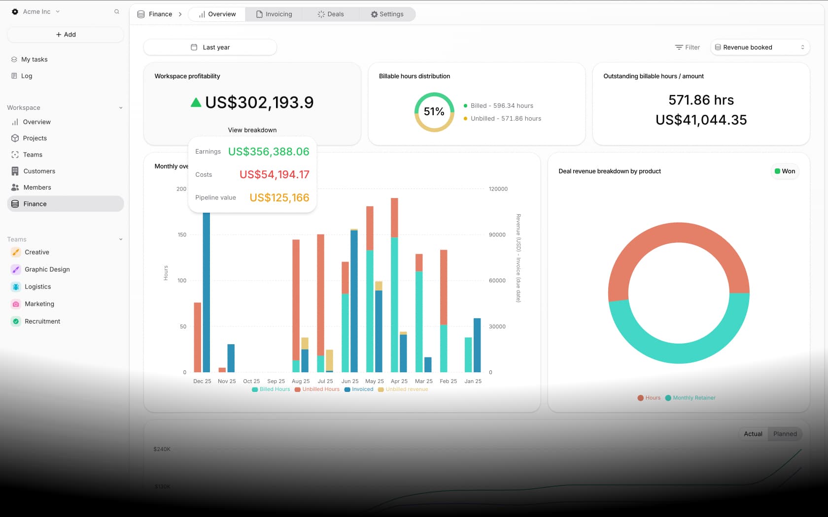828x517 pixels.
Task: Open search with the magnifier icon
Action: (x=117, y=11)
